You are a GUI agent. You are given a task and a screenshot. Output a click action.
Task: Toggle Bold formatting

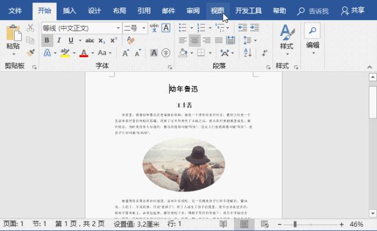coord(47,41)
